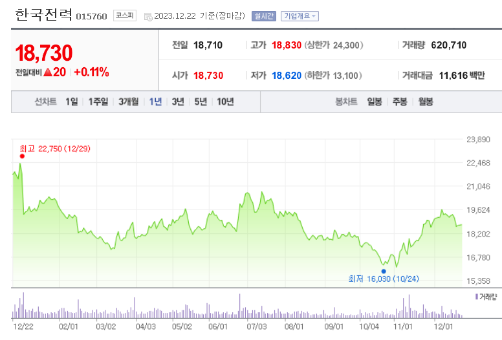Switch to 일봉 candle chart
Image resolution: width=502 pixels, height=340 pixels.
coord(375,101)
